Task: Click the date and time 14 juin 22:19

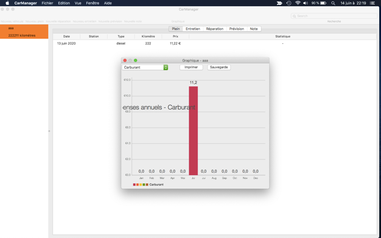Action: tap(353, 3)
